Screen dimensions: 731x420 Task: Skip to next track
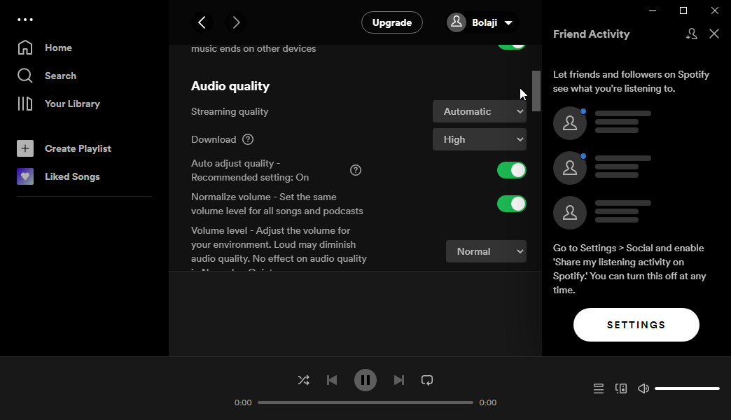(x=398, y=380)
